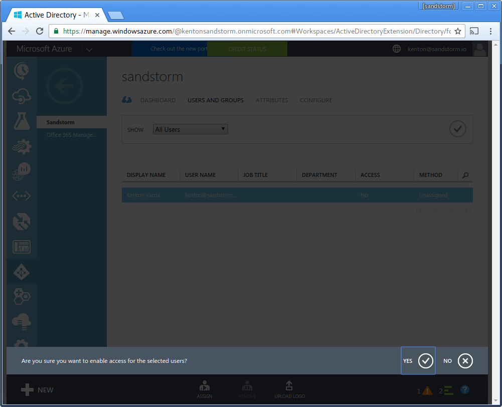
Task: Open the scheduler panel sidebar icon
Action: (22, 247)
